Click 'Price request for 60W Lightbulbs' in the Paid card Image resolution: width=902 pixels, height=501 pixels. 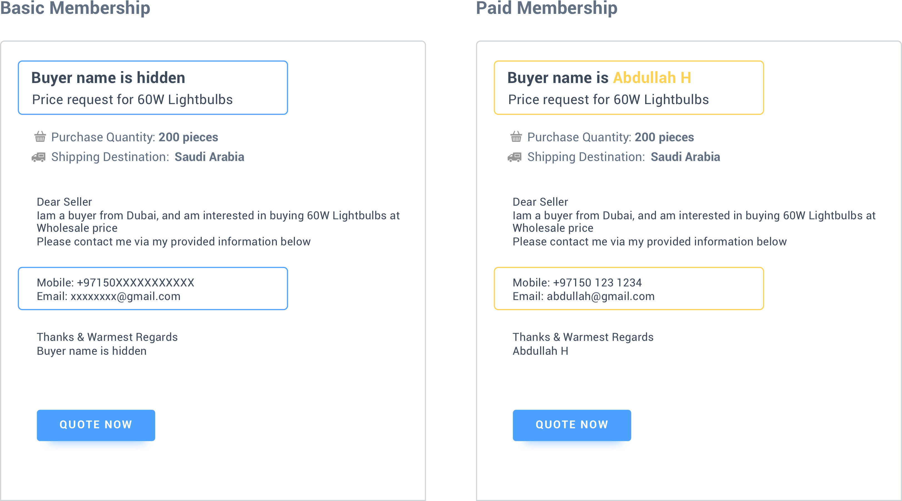608,100
